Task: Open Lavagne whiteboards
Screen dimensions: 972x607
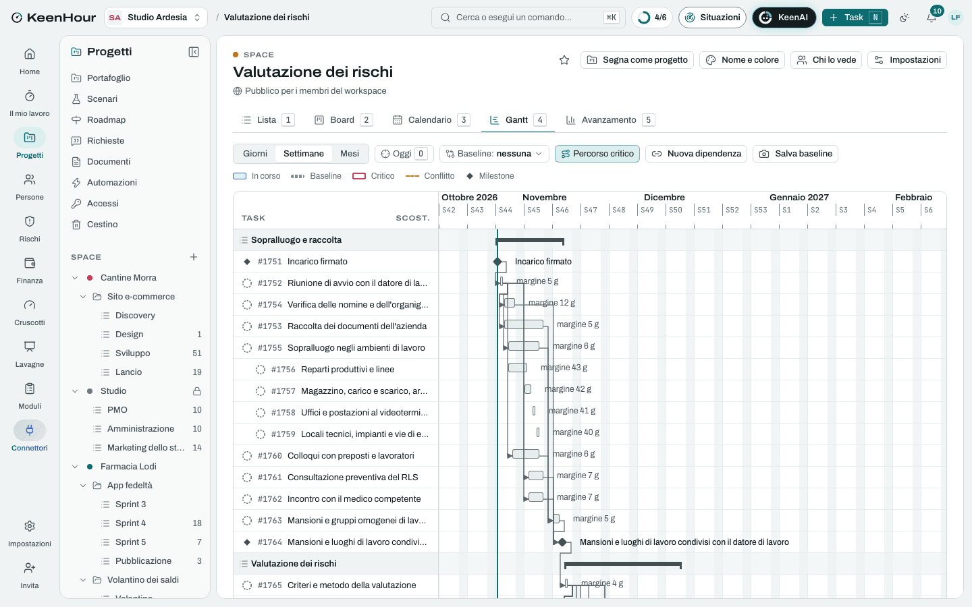Action: click(30, 354)
